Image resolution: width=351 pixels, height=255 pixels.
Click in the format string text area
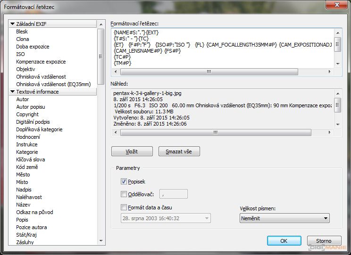(222, 47)
